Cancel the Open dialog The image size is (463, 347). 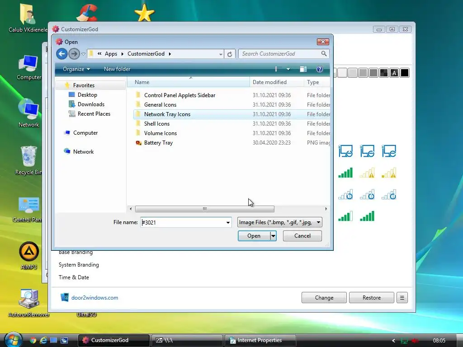click(x=302, y=236)
